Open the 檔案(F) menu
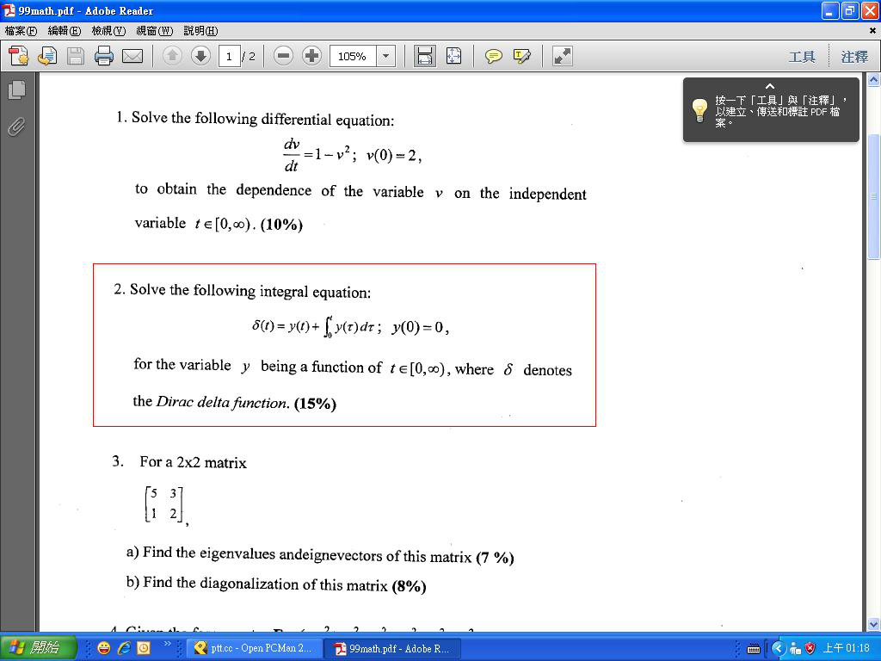The height and width of the screenshot is (661, 881). [21, 31]
